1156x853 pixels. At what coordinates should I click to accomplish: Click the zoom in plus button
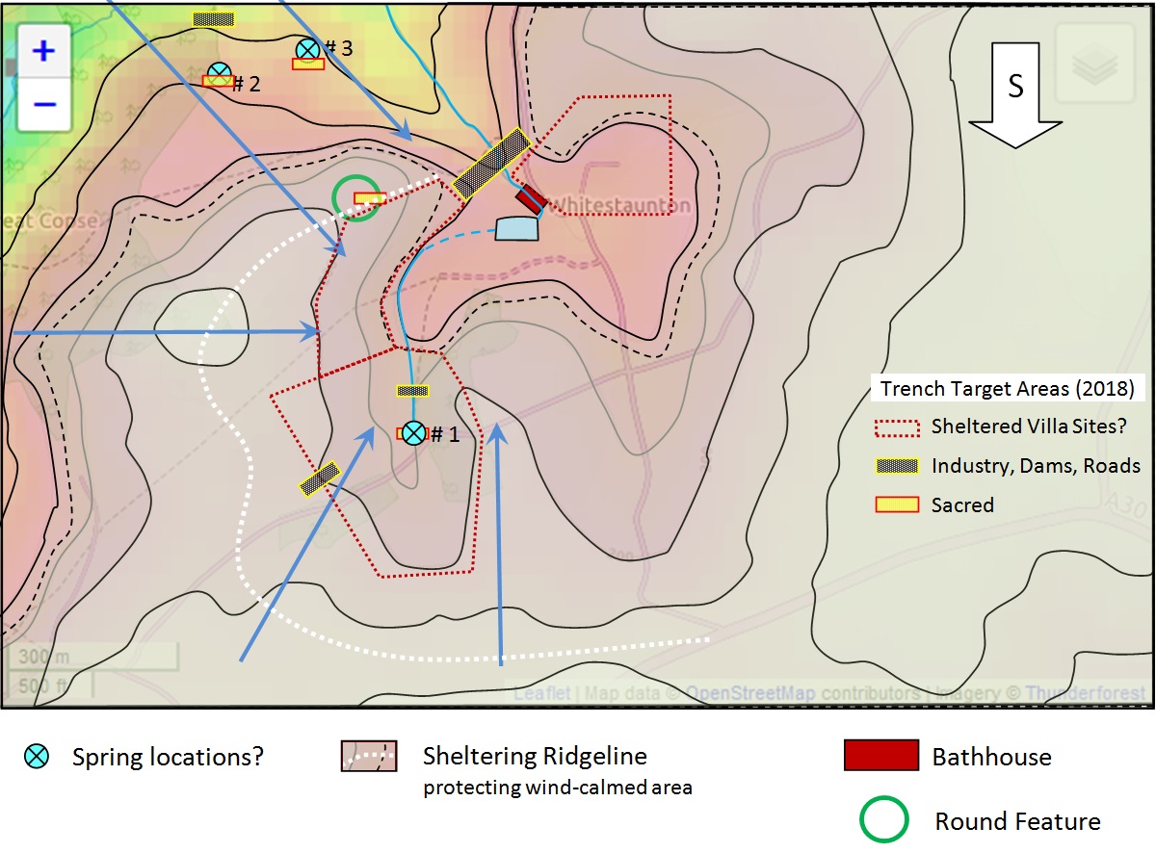[43, 51]
